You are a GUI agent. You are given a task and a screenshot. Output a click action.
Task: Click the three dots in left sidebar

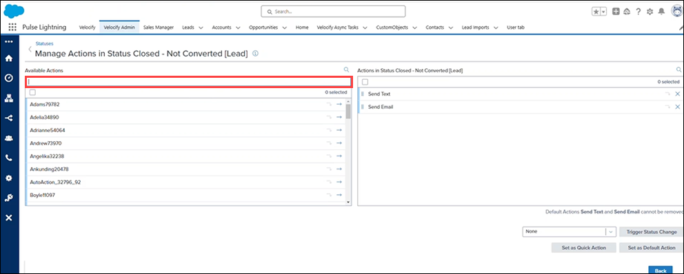8,42
